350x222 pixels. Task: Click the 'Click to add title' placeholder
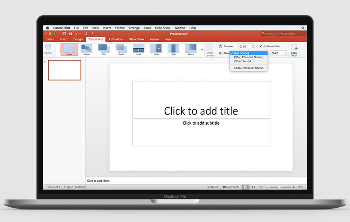pyautogui.click(x=201, y=100)
